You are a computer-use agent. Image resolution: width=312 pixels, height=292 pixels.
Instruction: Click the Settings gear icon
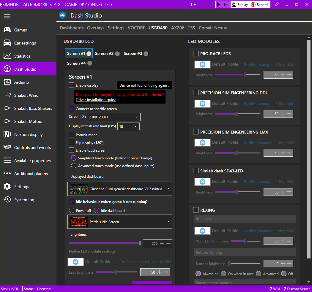(7, 186)
